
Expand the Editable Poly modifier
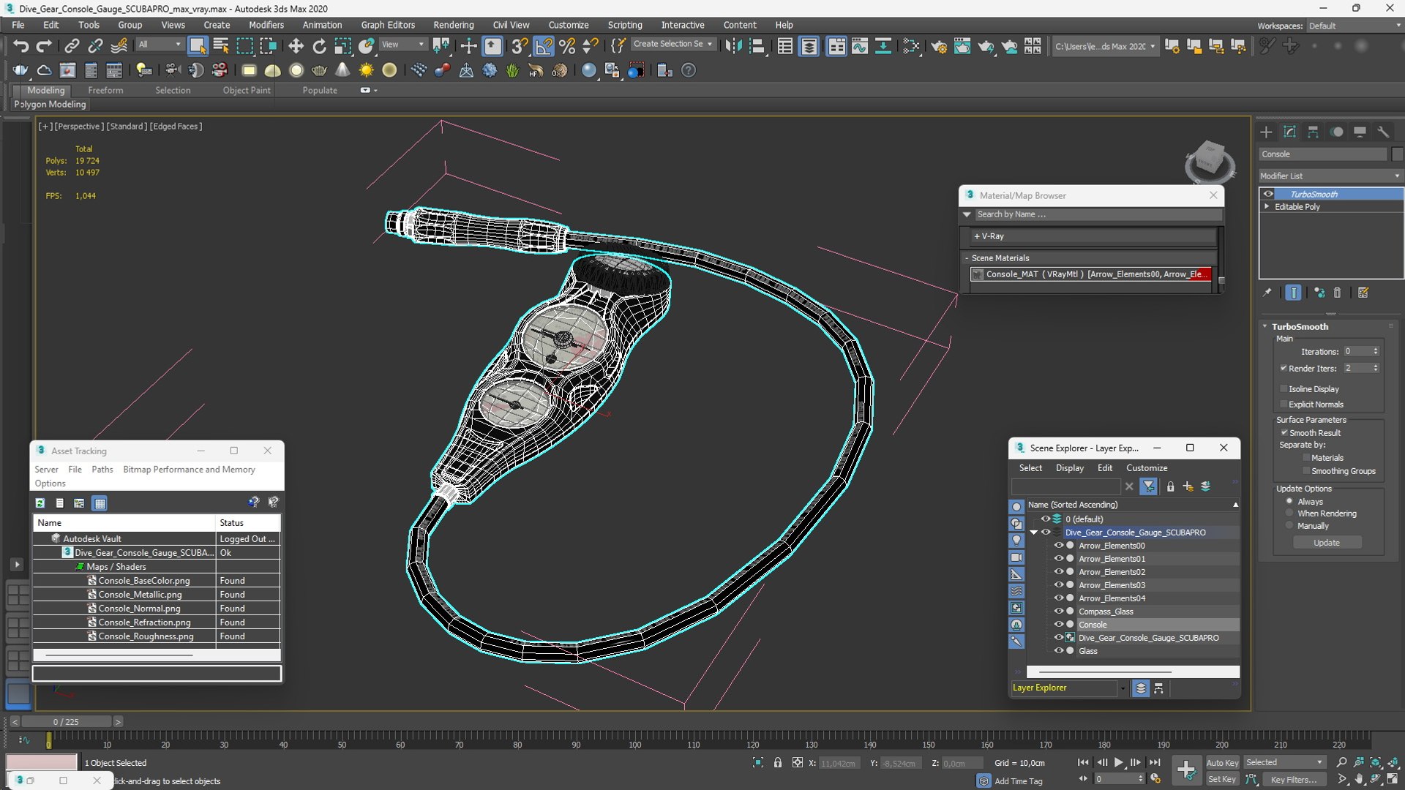click(1267, 207)
